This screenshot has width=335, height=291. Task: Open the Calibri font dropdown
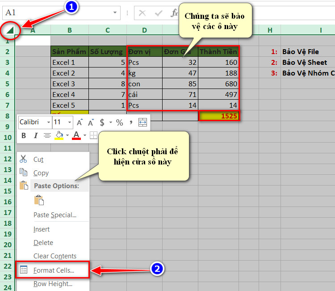(x=49, y=122)
